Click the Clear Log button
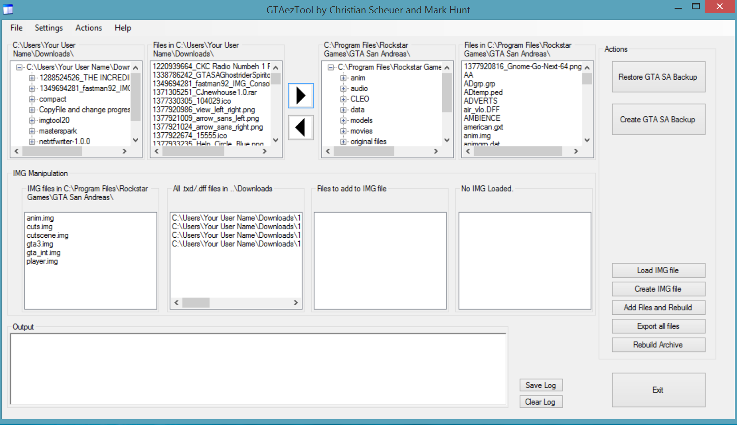 tap(541, 402)
